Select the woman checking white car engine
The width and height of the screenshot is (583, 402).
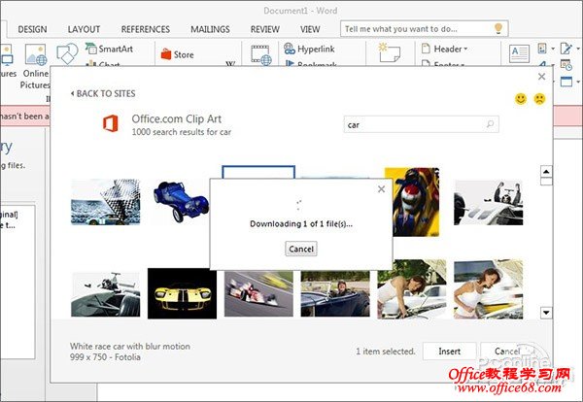pos(412,289)
